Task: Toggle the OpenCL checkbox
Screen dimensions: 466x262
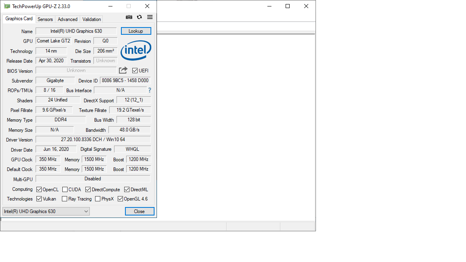Action: (39, 190)
